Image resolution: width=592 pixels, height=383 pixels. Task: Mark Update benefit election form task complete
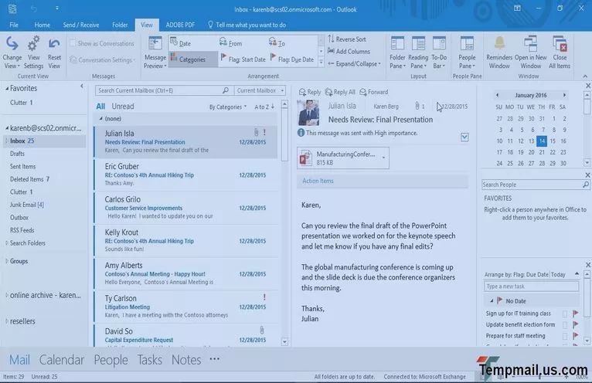point(565,325)
